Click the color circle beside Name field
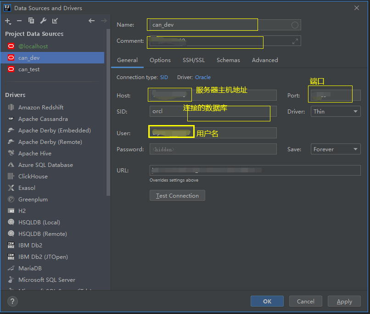Image resolution: width=370 pixels, height=314 pixels. pyautogui.click(x=295, y=25)
